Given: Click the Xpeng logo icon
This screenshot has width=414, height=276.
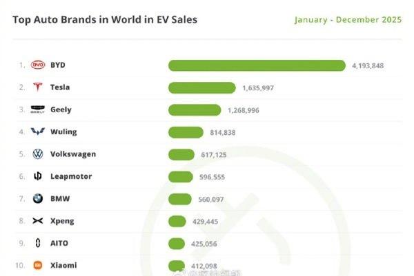Looking at the screenshot, I should coord(38,221).
